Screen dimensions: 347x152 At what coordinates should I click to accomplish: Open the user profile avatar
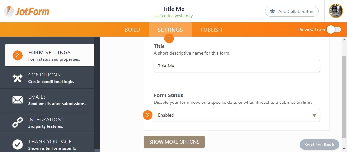pyautogui.click(x=336, y=11)
